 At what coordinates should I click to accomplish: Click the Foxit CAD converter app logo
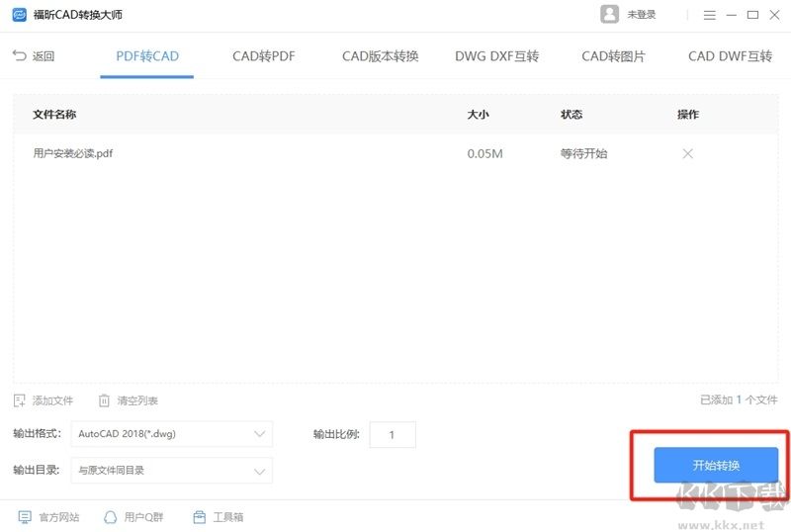(x=19, y=15)
